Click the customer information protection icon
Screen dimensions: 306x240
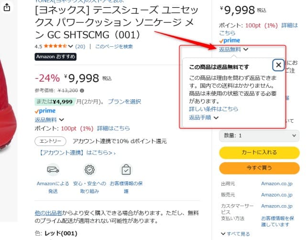click(126, 169)
